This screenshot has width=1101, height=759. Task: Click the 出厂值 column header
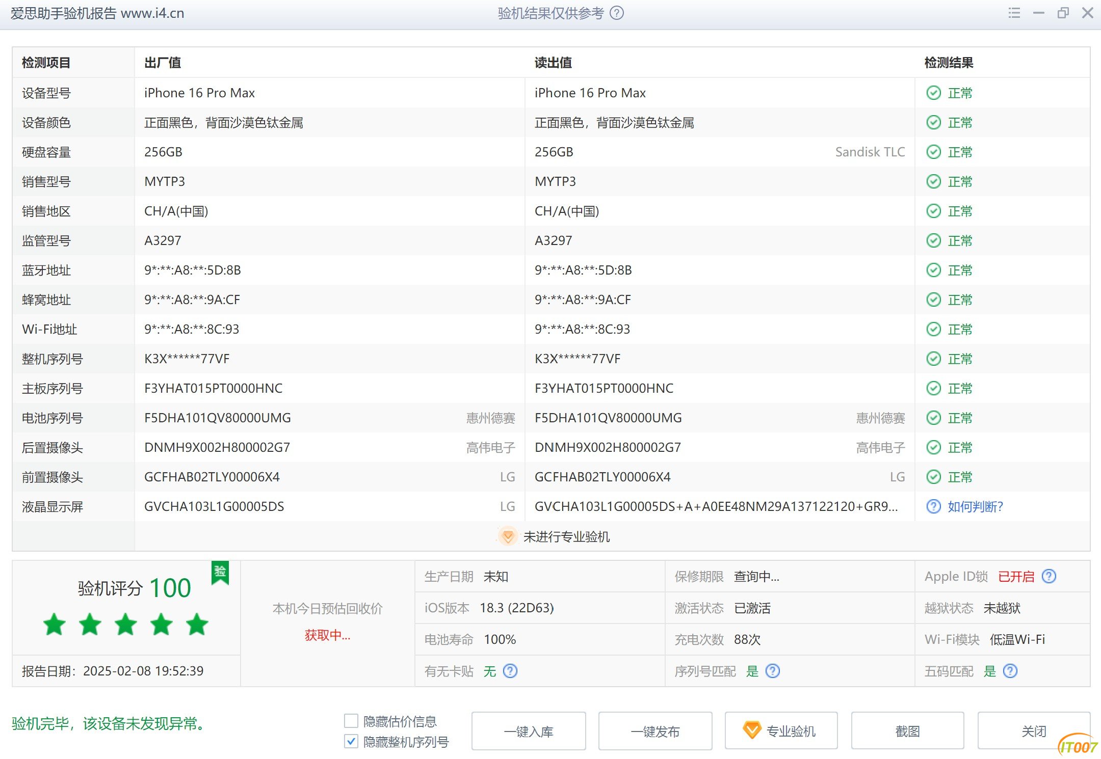point(163,63)
